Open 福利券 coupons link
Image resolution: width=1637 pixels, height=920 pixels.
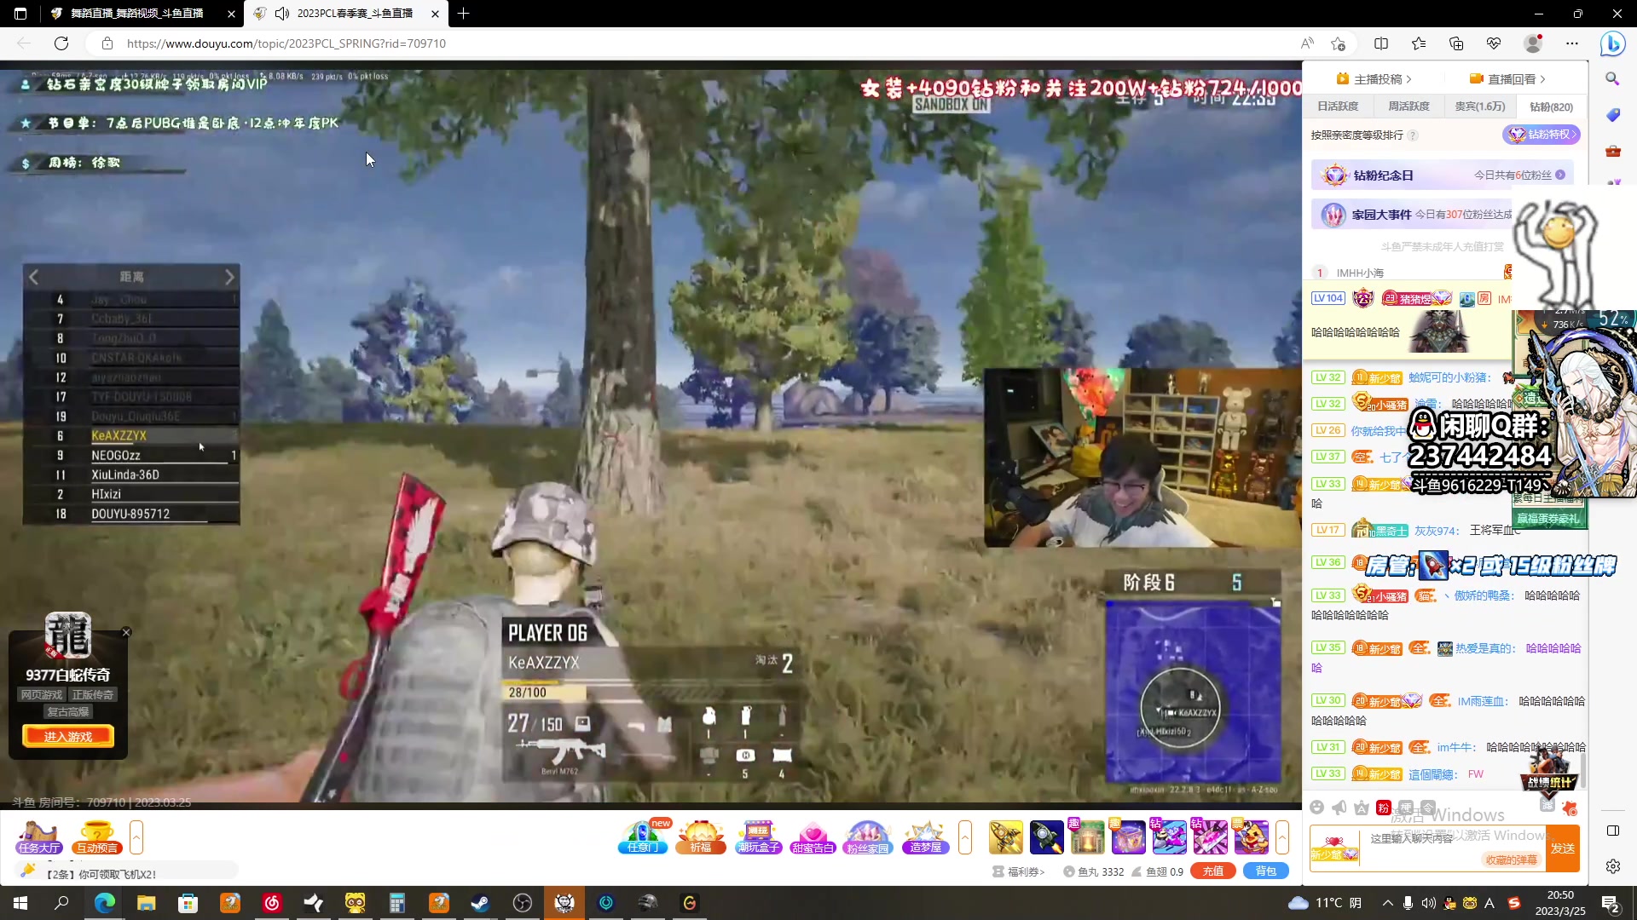pos(1019,871)
